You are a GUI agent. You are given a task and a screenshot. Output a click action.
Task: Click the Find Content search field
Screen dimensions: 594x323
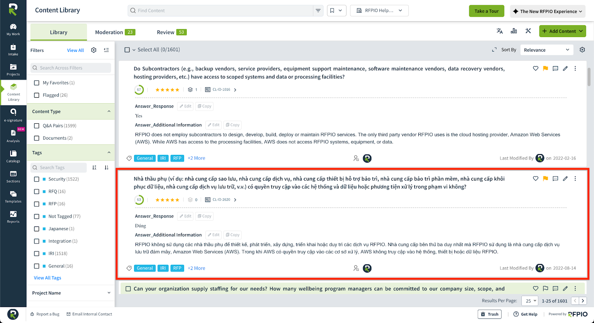coord(221,11)
